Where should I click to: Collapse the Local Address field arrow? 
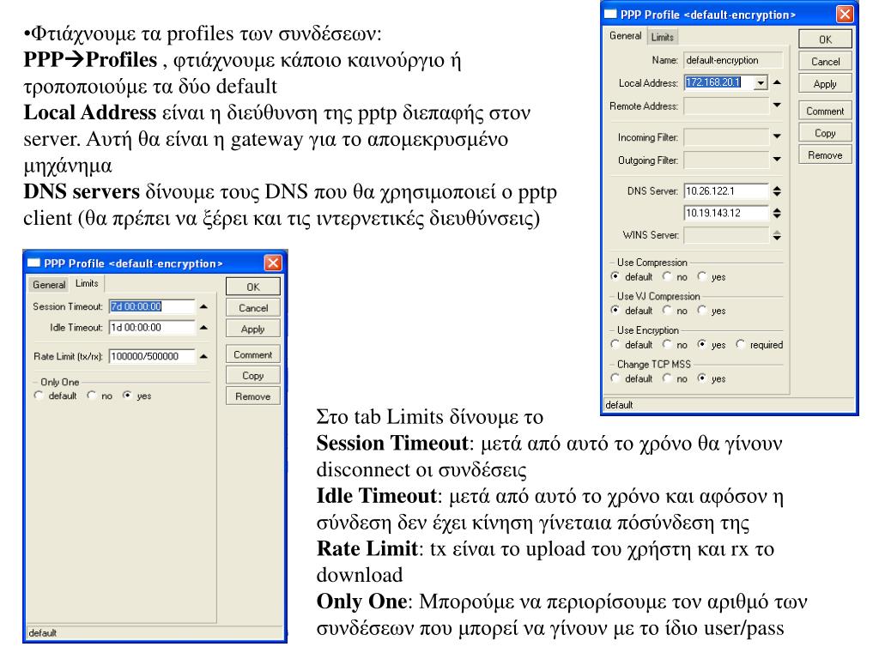[x=777, y=82]
